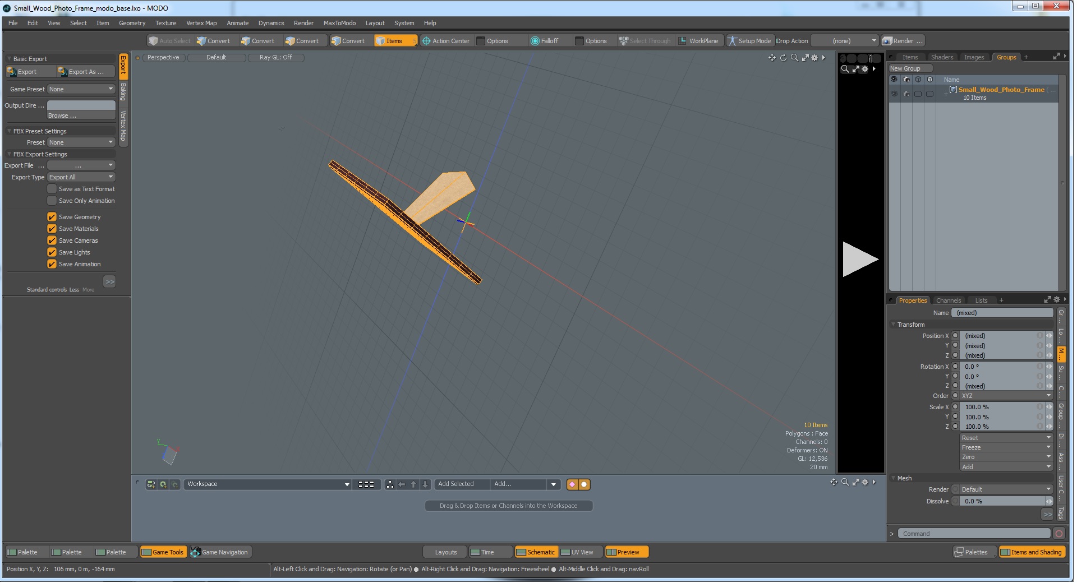
Task: Enable Save Only Animation checkbox
Action: click(52, 201)
